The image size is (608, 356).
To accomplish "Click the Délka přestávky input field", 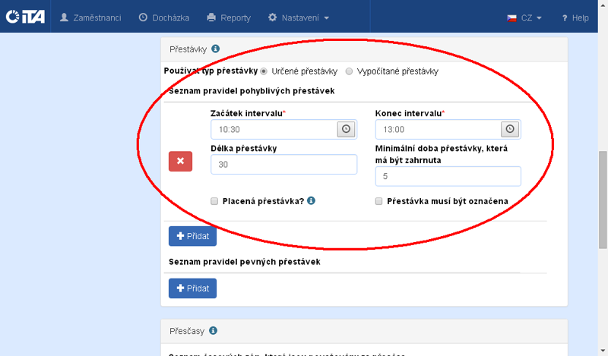I will click(x=283, y=165).
